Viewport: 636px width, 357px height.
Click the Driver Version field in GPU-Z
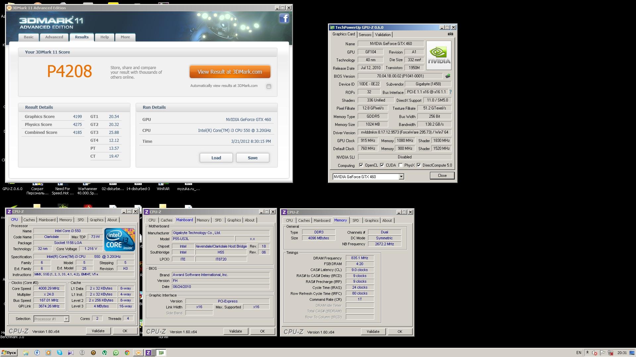click(405, 132)
